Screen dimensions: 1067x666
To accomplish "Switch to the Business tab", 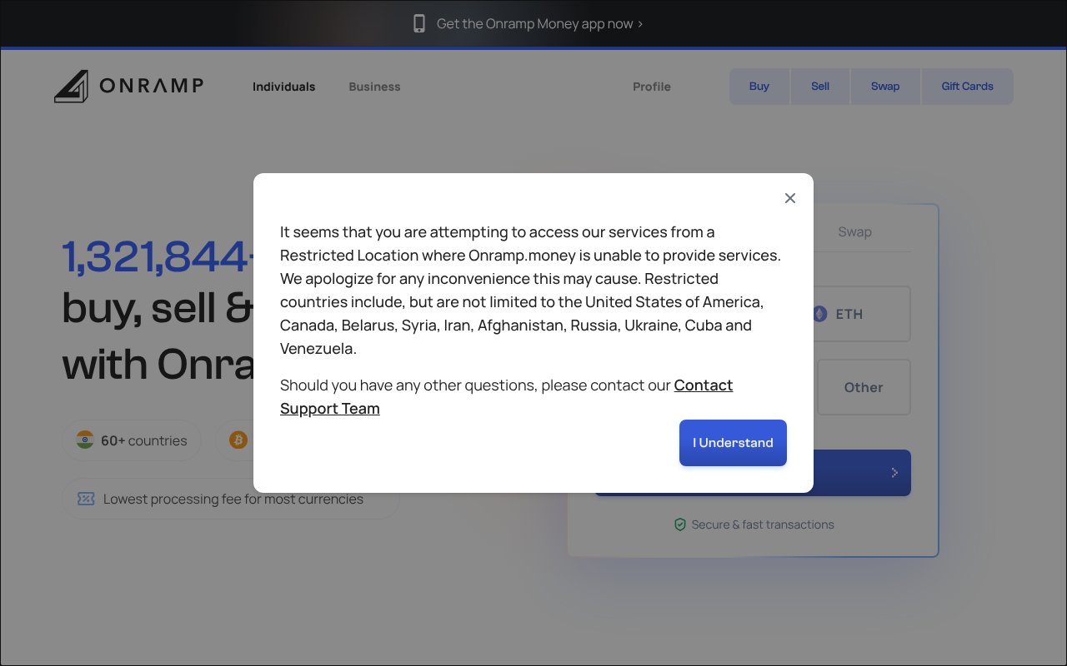I will pos(374,87).
